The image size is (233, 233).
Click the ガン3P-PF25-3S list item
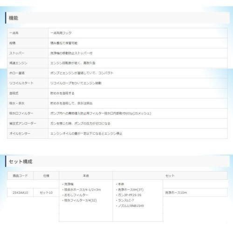129,195
